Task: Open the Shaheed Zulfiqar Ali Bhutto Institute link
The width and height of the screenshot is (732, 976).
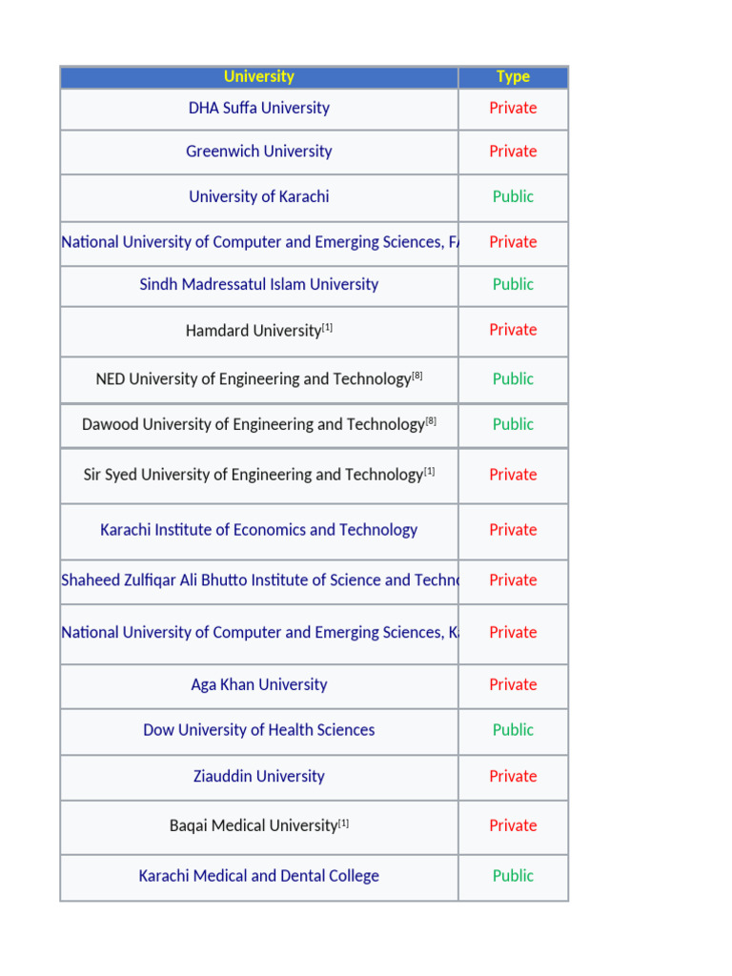Action: (258, 579)
